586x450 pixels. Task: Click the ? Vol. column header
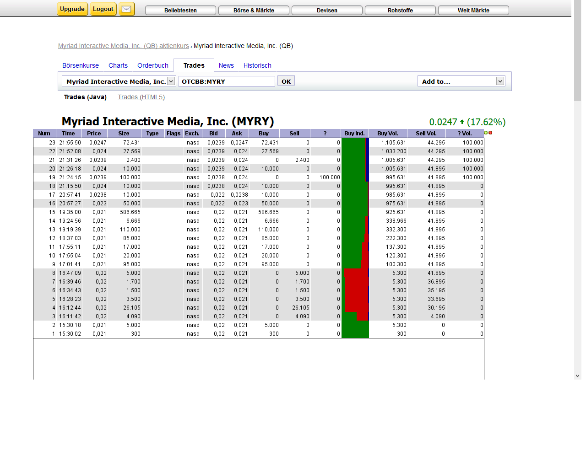point(465,134)
